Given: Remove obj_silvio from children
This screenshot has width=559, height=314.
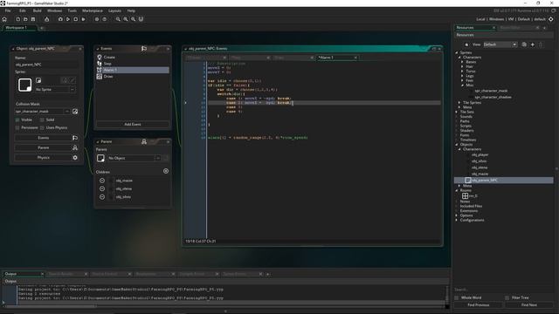Looking at the screenshot, I should coord(102,197).
